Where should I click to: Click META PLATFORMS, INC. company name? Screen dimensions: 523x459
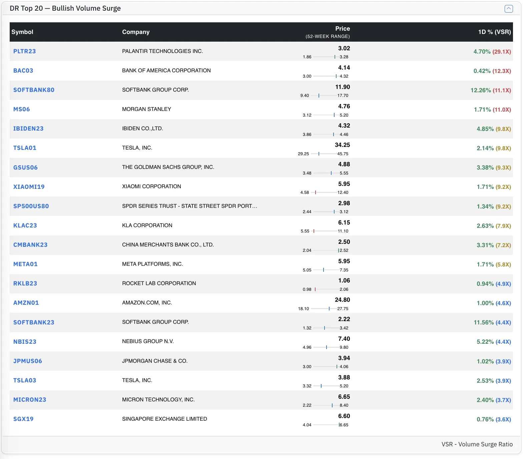[x=152, y=264]
